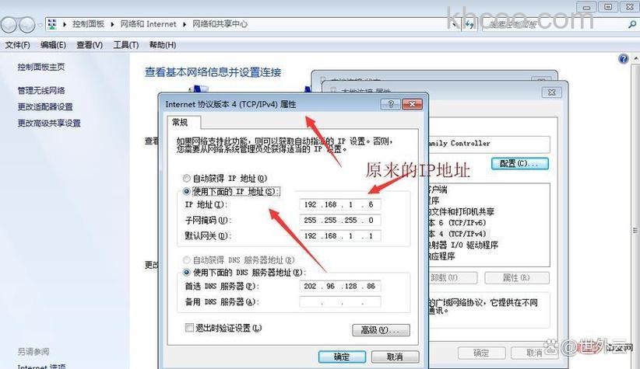Click the ? help button in IPv4 dialog title
Image resolution: width=640 pixels, height=369 pixels.
click(x=390, y=104)
